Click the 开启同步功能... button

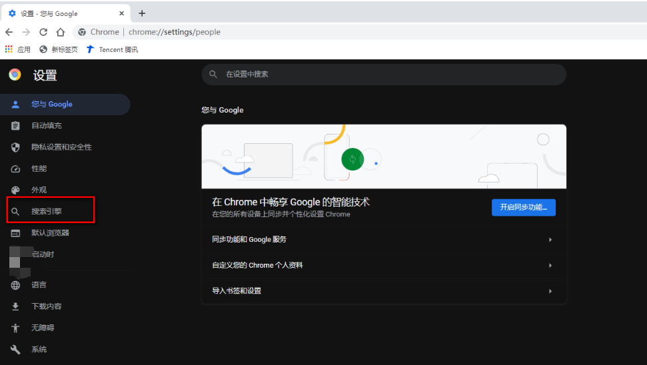523,207
